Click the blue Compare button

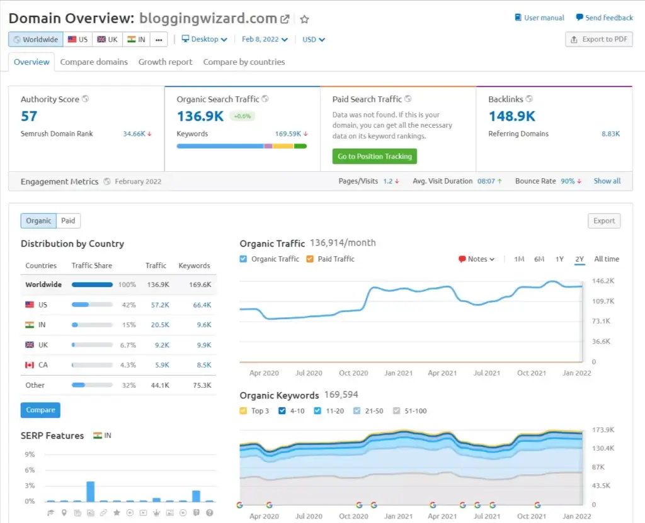tap(40, 410)
